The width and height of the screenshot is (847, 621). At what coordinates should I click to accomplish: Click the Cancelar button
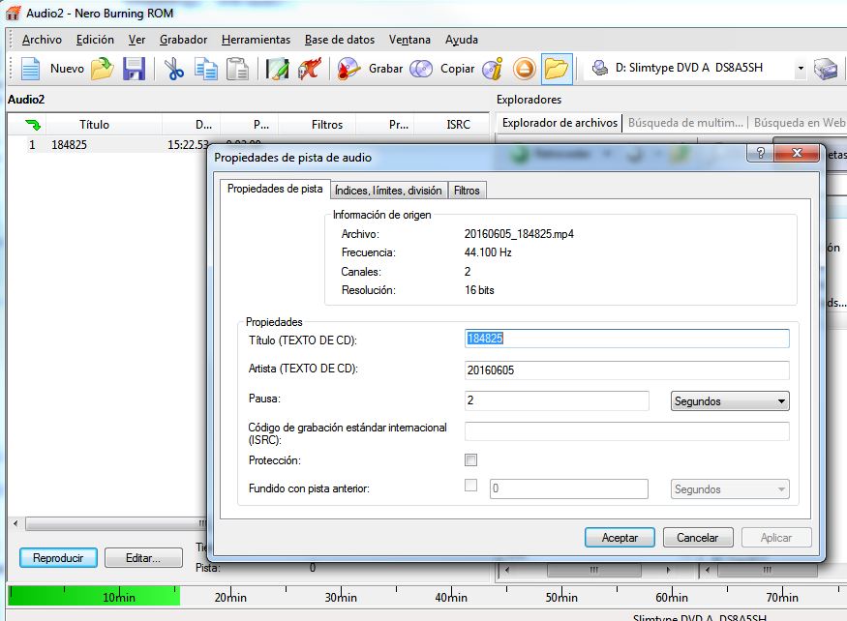(x=698, y=538)
